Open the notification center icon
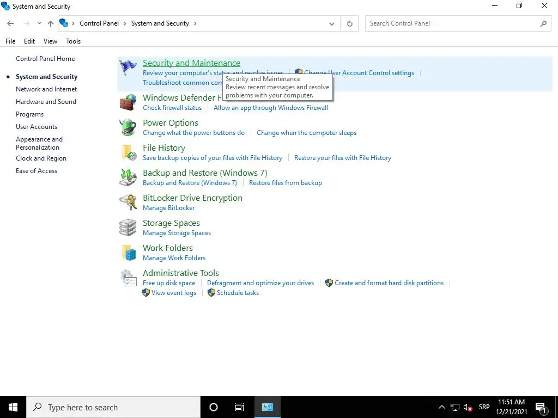The width and height of the screenshot is (558, 418). 541,407
